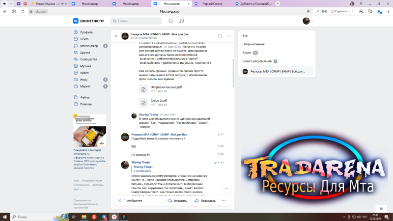The width and height of the screenshot is (393, 221).
Task: Switch to the Архив folder
Action: 247,52
